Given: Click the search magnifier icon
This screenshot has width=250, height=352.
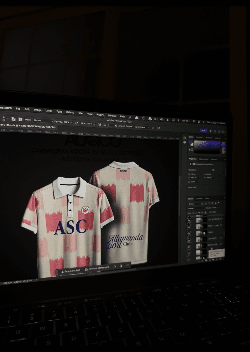Looking at the screenshot, I should pyautogui.click(x=214, y=131).
